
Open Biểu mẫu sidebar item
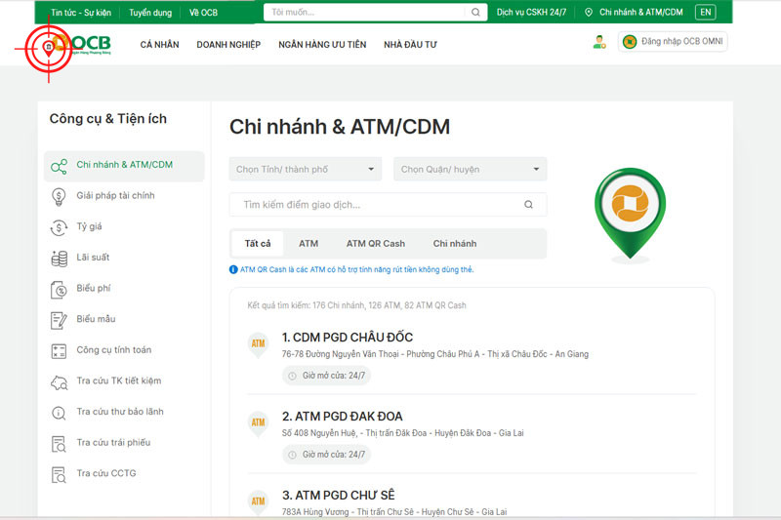pos(96,319)
